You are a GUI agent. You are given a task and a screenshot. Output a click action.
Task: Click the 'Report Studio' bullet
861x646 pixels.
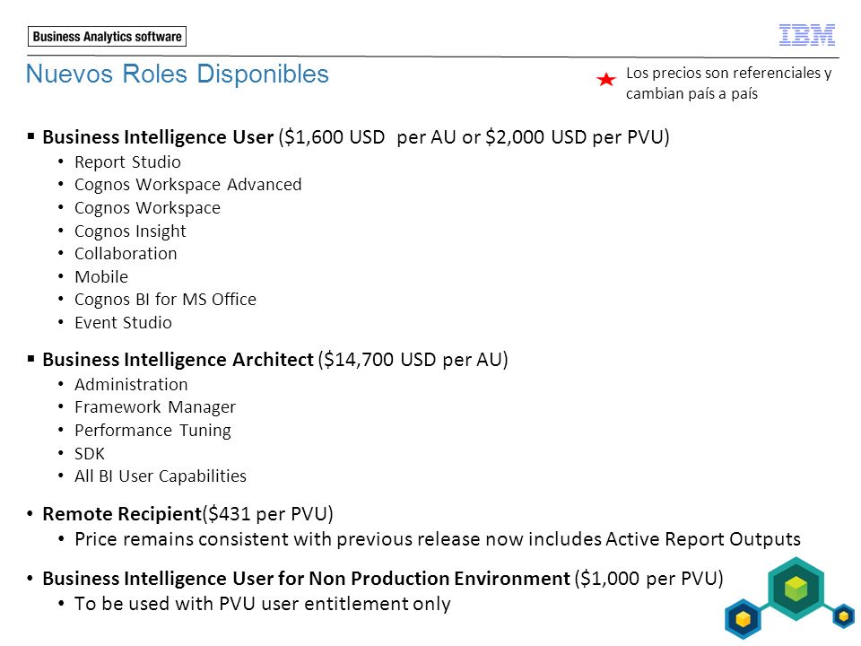coord(127,162)
